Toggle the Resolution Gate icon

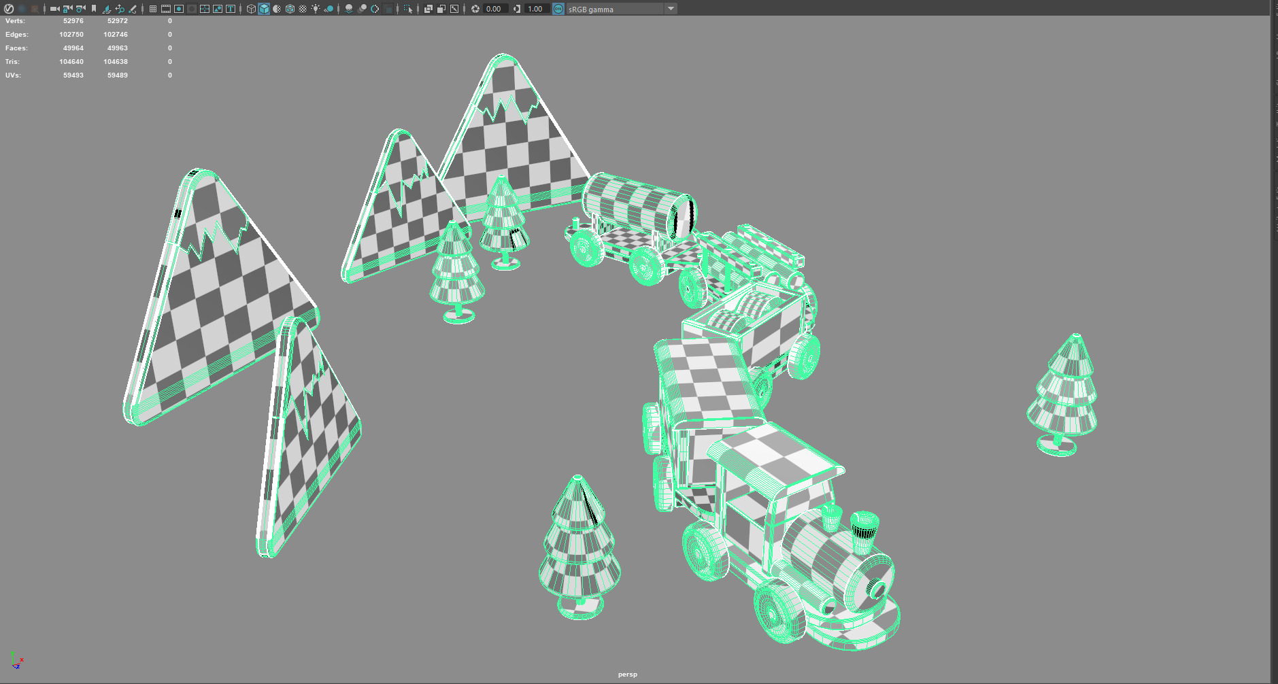tap(179, 9)
